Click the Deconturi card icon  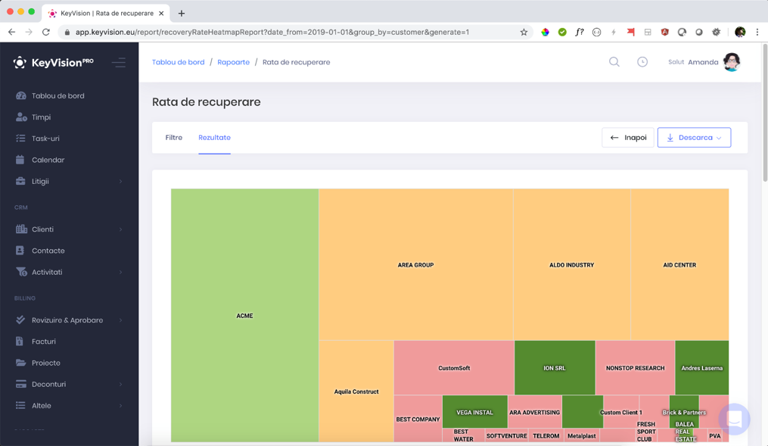[20, 384]
